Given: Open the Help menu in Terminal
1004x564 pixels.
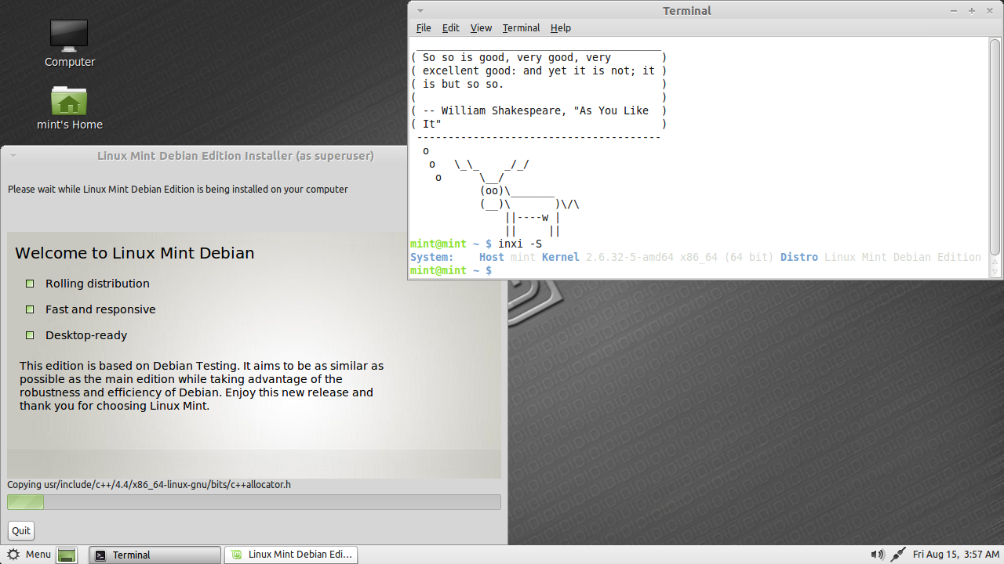Looking at the screenshot, I should point(561,27).
